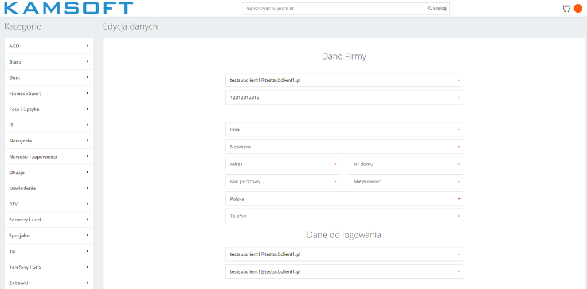Click the Szukaj search button

point(437,9)
